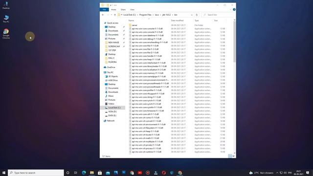Open Downloads under Quick access

click(x=113, y=31)
